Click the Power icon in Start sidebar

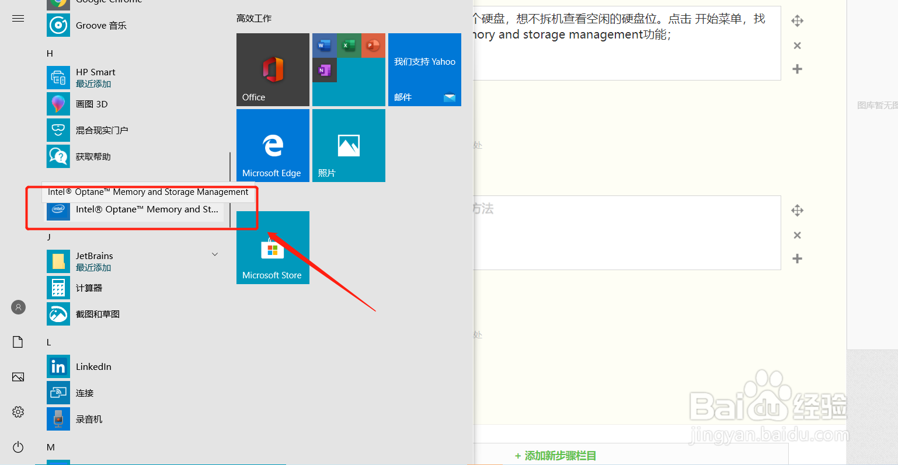click(x=18, y=447)
